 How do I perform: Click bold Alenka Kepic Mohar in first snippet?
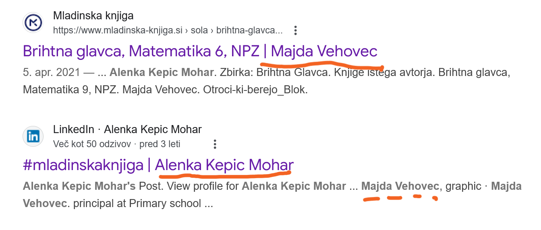pyautogui.click(x=162, y=73)
